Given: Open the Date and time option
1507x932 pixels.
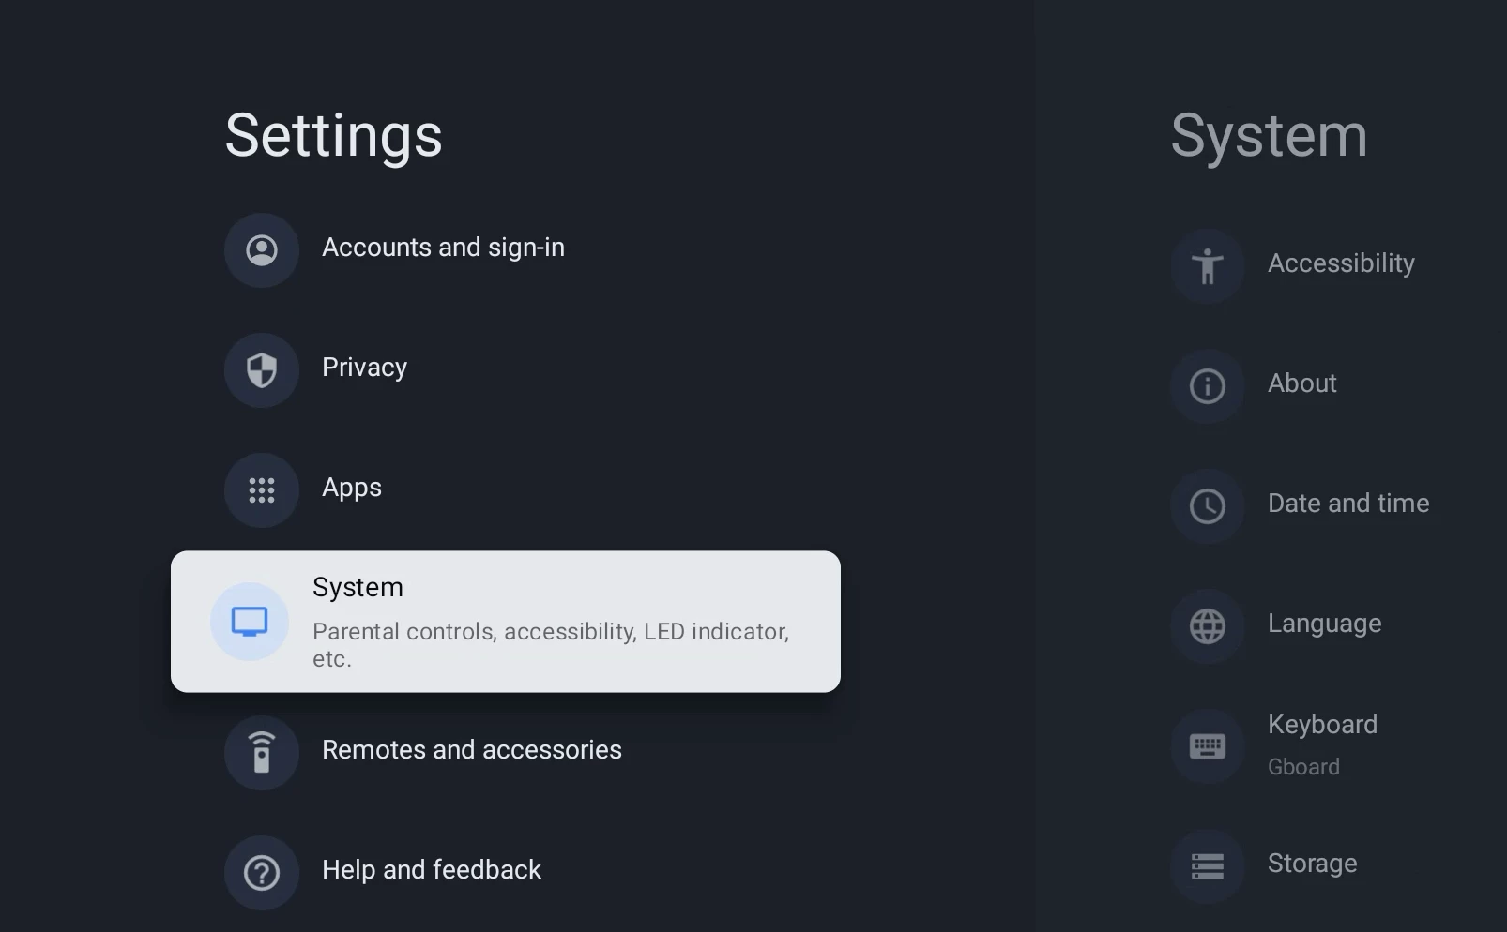Looking at the screenshot, I should [1347, 504].
